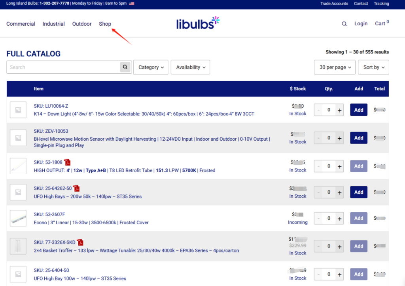
Task: Click the Login link
Action: click(x=361, y=23)
